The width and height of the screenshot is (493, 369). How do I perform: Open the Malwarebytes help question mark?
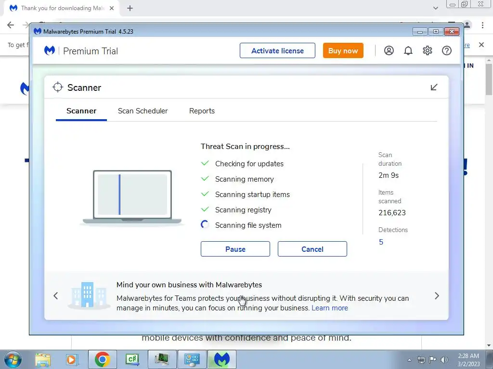point(446,50)
